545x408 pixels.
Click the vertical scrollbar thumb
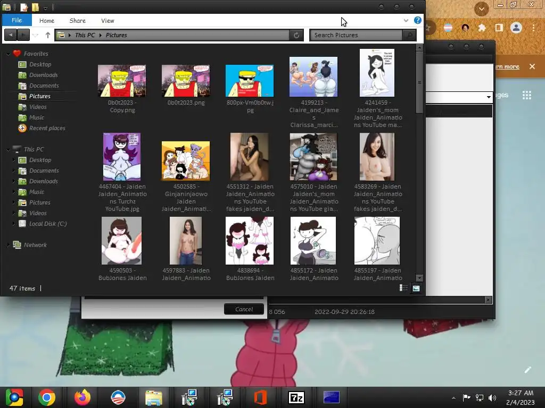coord(419,82)
